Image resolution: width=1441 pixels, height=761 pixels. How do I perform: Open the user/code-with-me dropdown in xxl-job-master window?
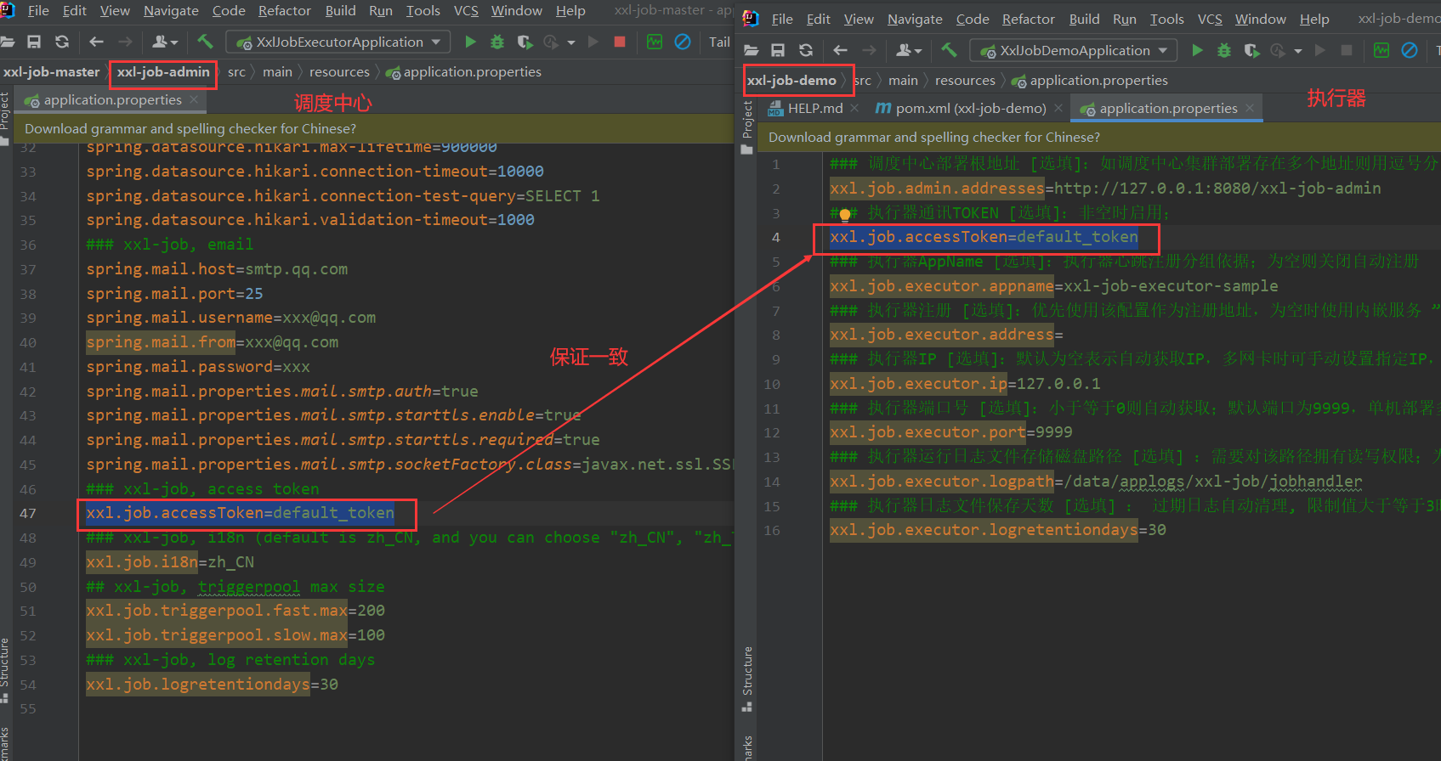[x=164, y=42]
